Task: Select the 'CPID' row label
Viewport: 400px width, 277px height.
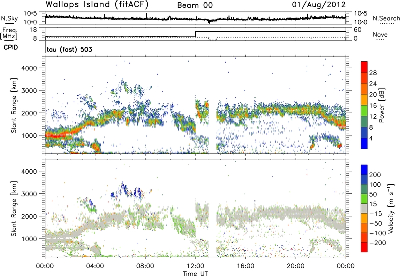Action: [x=11, y=47]
